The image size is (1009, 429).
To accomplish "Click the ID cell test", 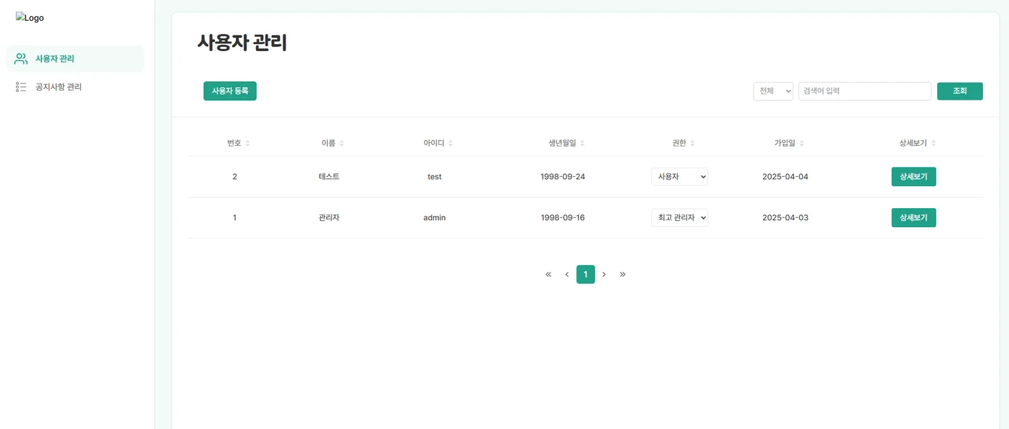I will (435, 177).
